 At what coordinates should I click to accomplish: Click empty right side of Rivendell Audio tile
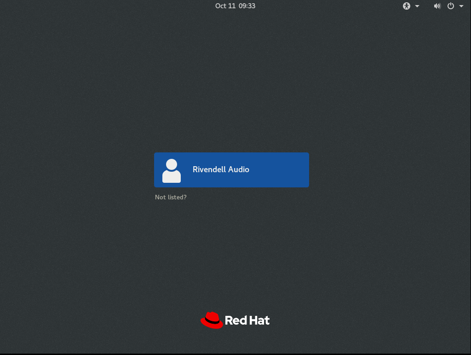pos(285,170)
